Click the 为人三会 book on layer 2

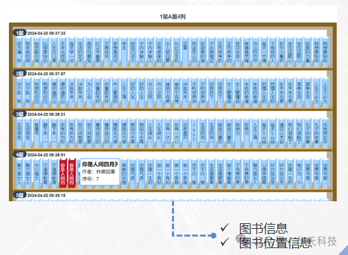tap(89, 92)
